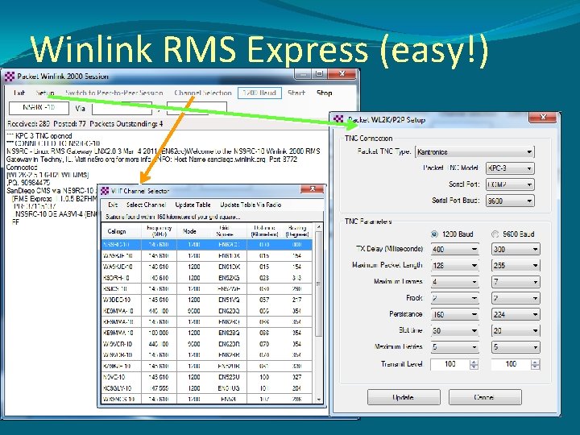The image size is (580, 435).
Task: Click Update Table Via Radio menu item
Action: coord(251,205)
